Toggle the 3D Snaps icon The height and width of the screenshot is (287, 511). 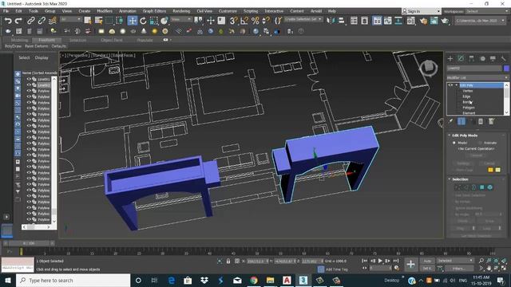(233, 21)
